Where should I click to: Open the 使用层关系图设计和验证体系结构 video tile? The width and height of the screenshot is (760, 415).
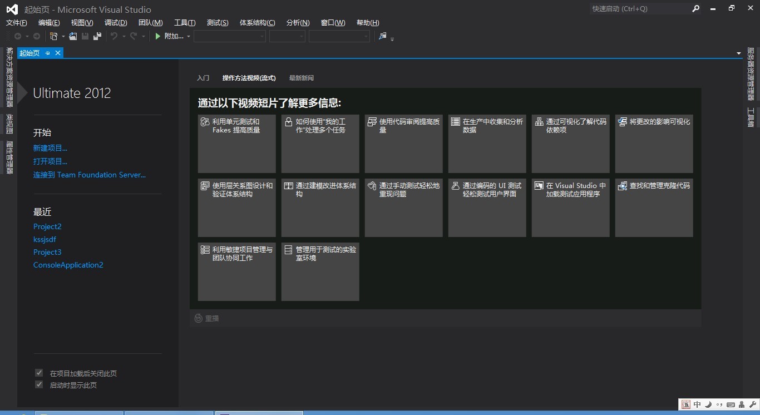236,207
